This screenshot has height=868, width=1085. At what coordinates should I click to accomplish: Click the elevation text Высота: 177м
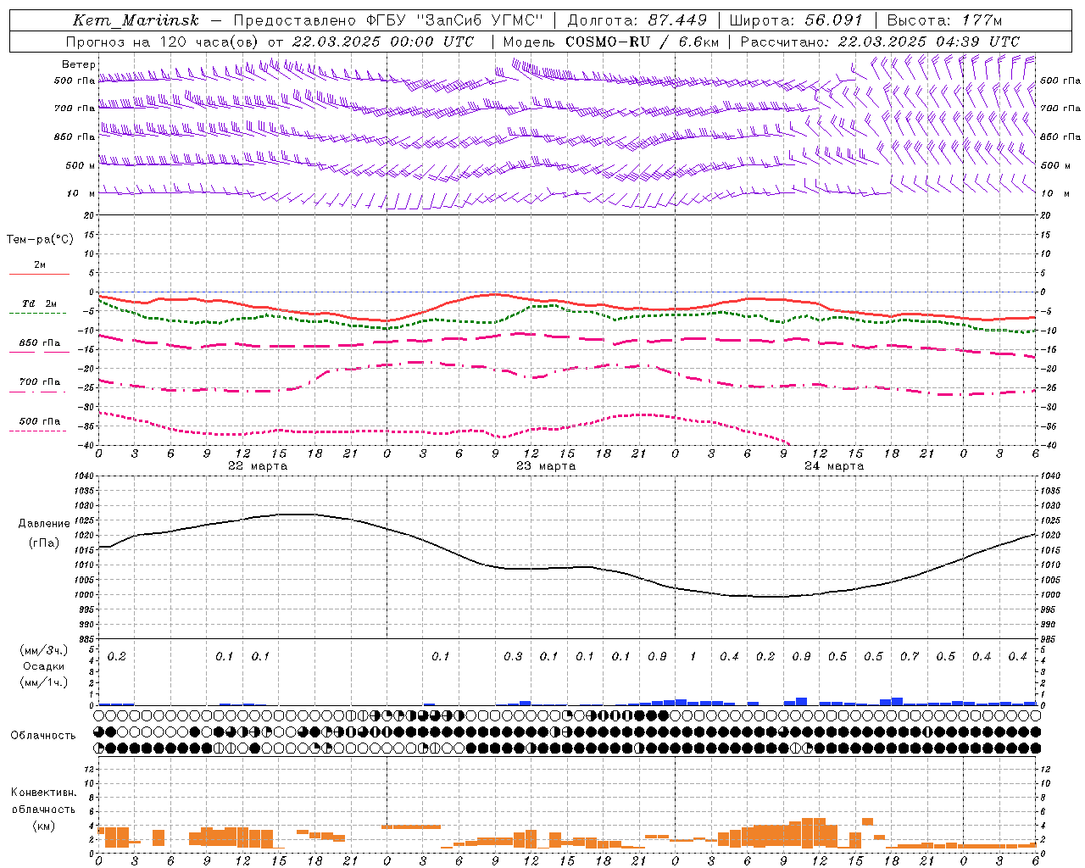point(944,20)
